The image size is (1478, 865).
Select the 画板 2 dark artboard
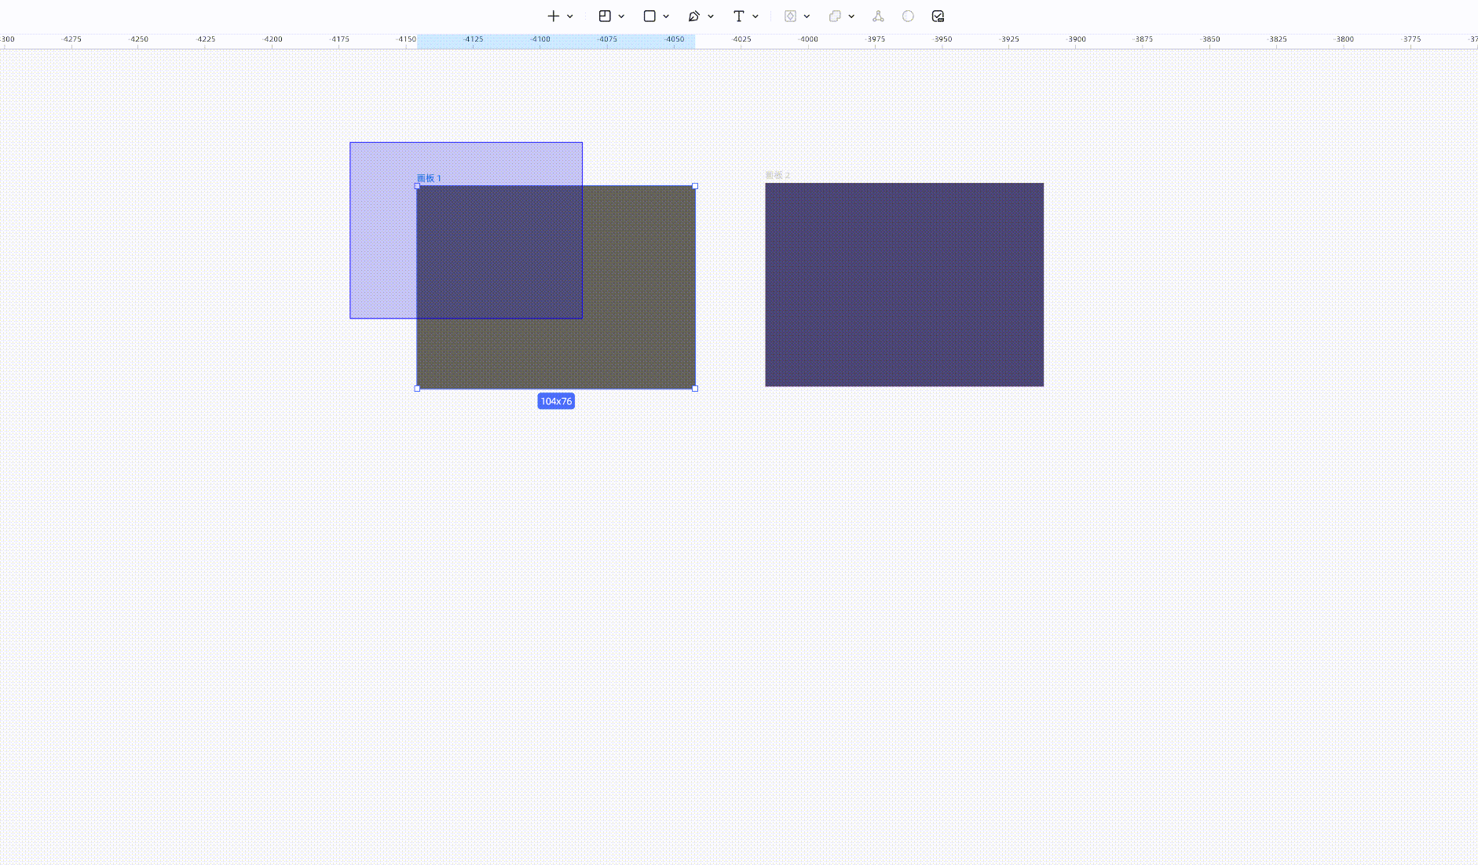click(x=905, y=285)
